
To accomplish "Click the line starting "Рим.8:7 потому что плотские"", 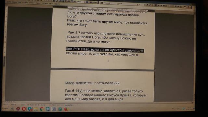I will pyautogui.click(x=106, y=33).
